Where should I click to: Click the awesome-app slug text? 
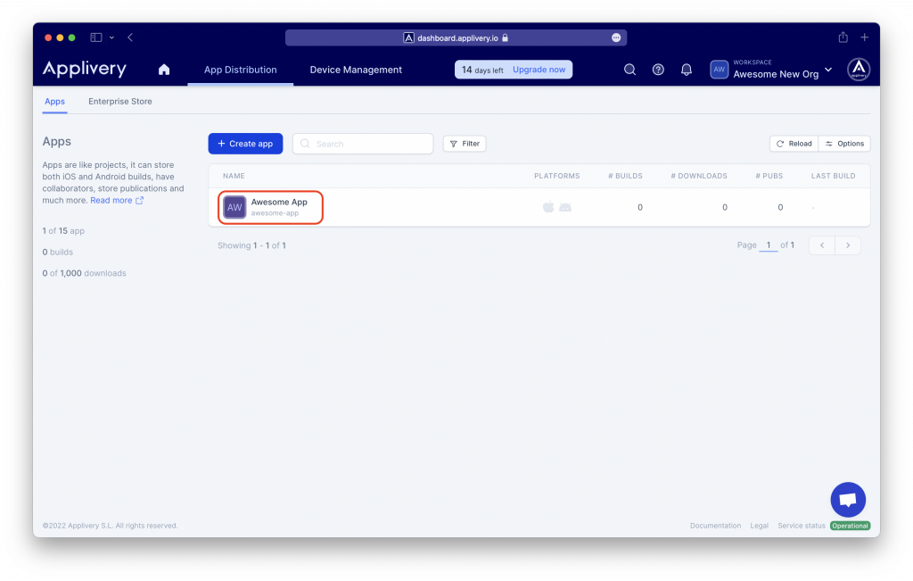coord(275,213)
